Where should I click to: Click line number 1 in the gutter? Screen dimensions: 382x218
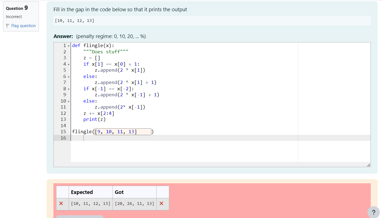point(64,46)
